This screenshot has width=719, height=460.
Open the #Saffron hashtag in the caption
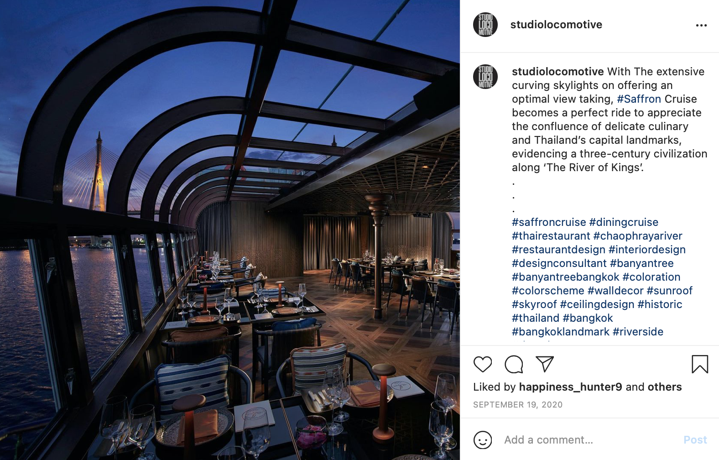pyautogui.click(x=639, y=99)
